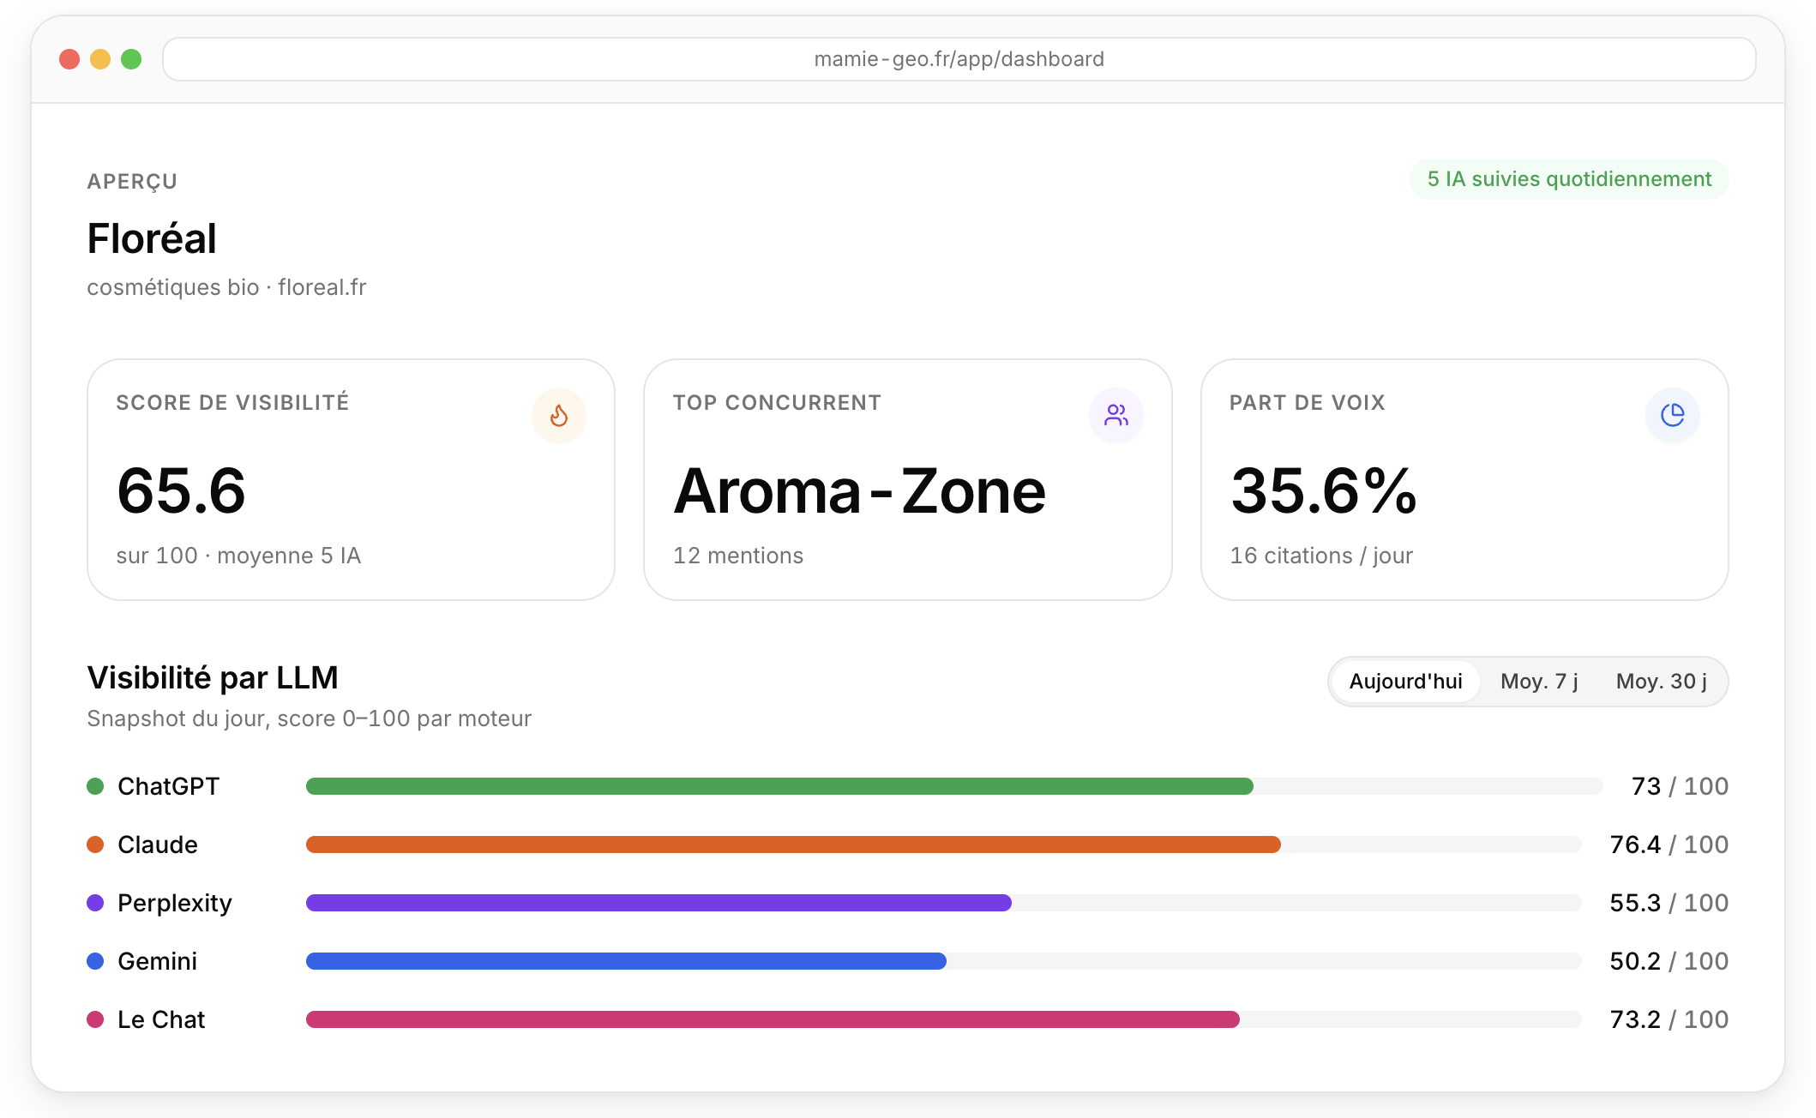Click the green ChatGPT legend dot
1816x1118 pixels.
point(95,786)
